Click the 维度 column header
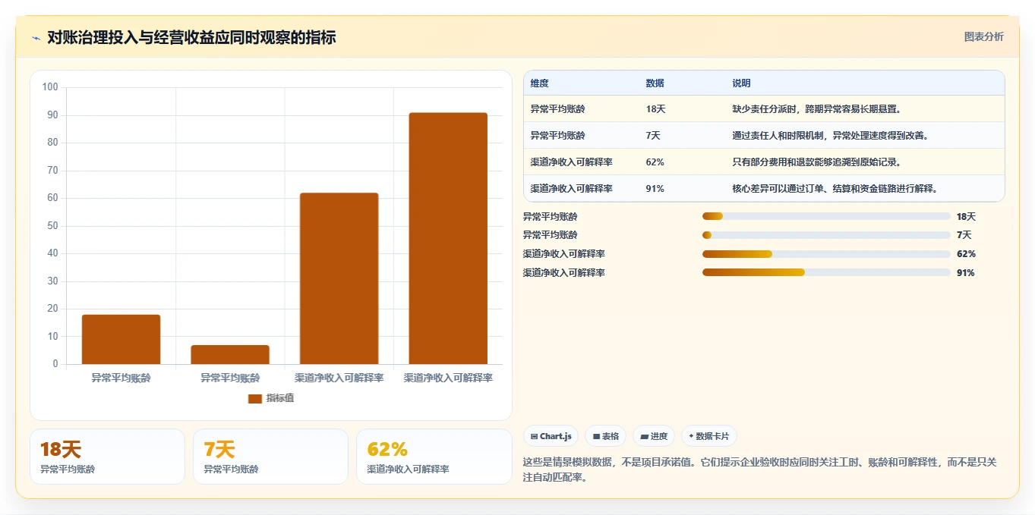Screen dimensions: 1035x515 point(540,83)
